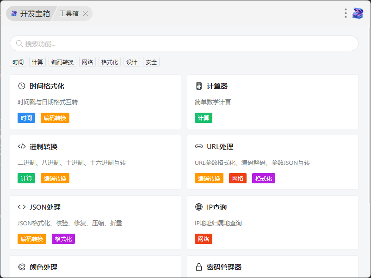Viewport: 371px width, 278px height.
Task: Click the angle brackets icon beside JSON处理
Action: tap(22, 207)
